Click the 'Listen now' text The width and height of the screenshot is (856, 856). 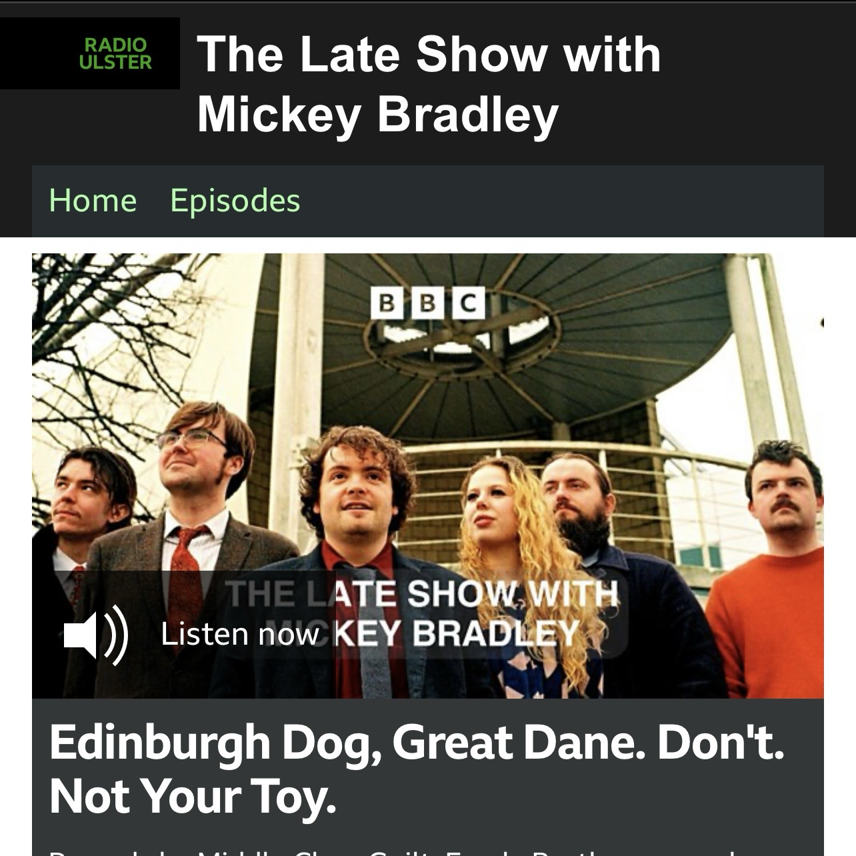click(240, 634)
